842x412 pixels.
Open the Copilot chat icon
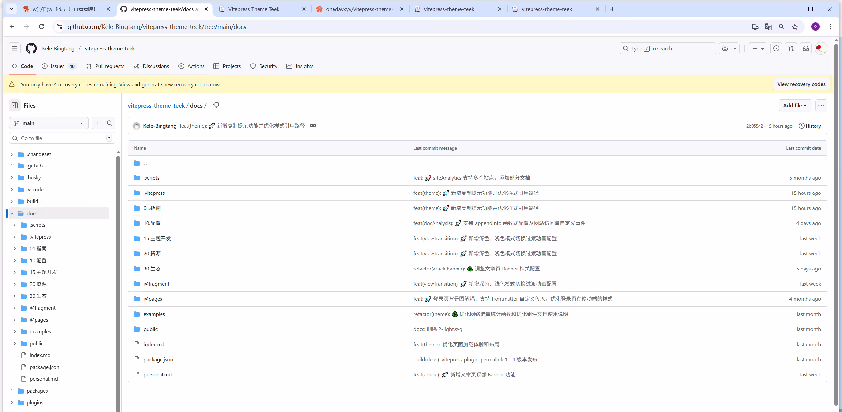click(725, 48)
